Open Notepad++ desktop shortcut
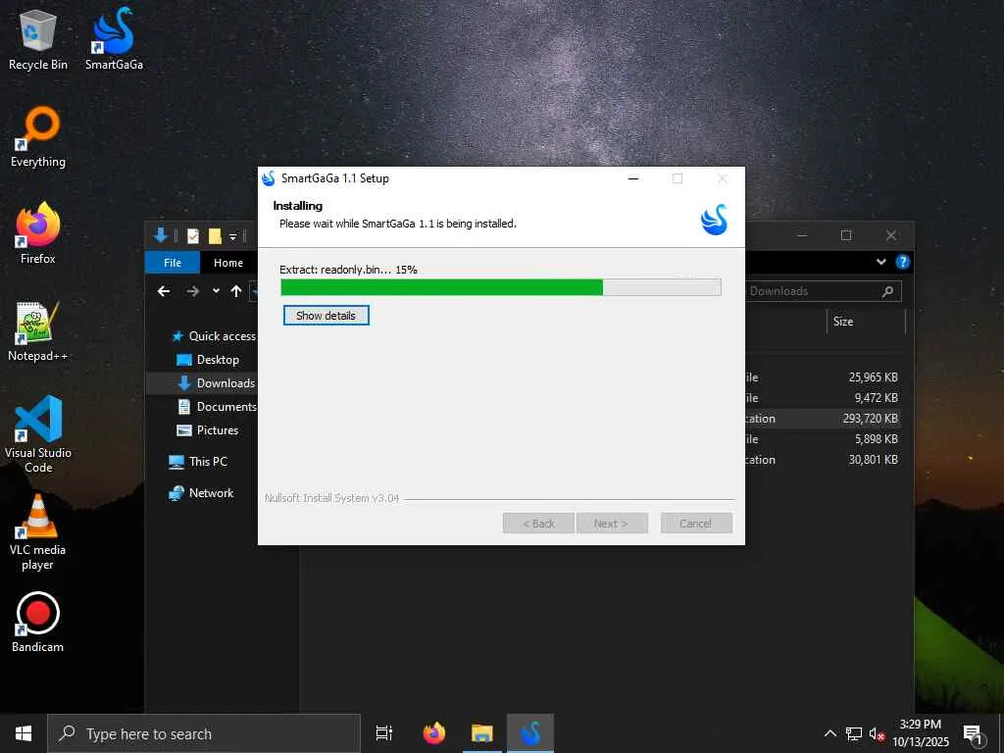1004x753 pixels. [38, 331]
